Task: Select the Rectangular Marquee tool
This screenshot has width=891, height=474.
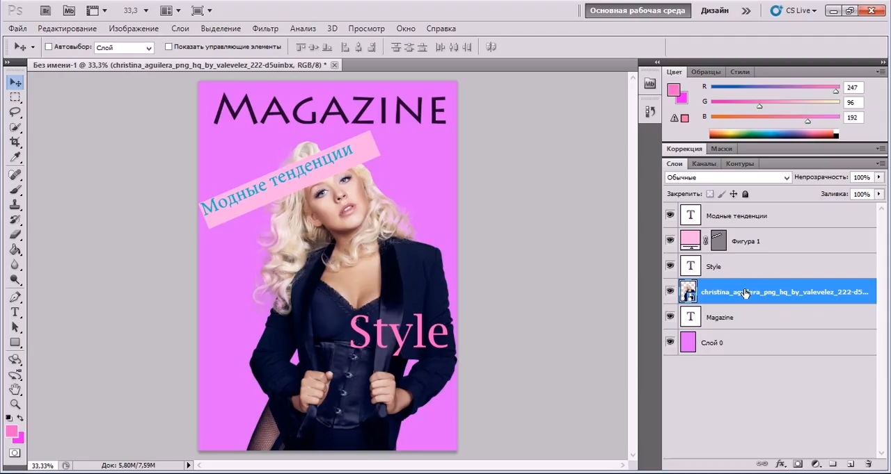Action: pos(15,97)
